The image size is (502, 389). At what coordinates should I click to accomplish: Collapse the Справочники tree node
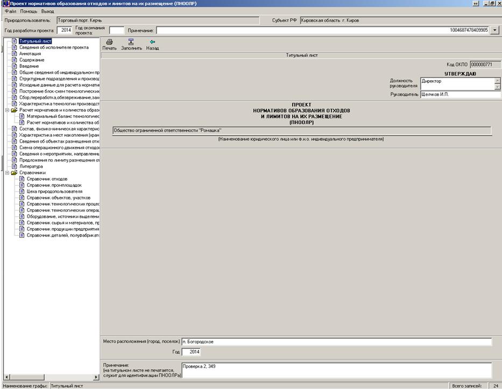click(x=7, y=173)
